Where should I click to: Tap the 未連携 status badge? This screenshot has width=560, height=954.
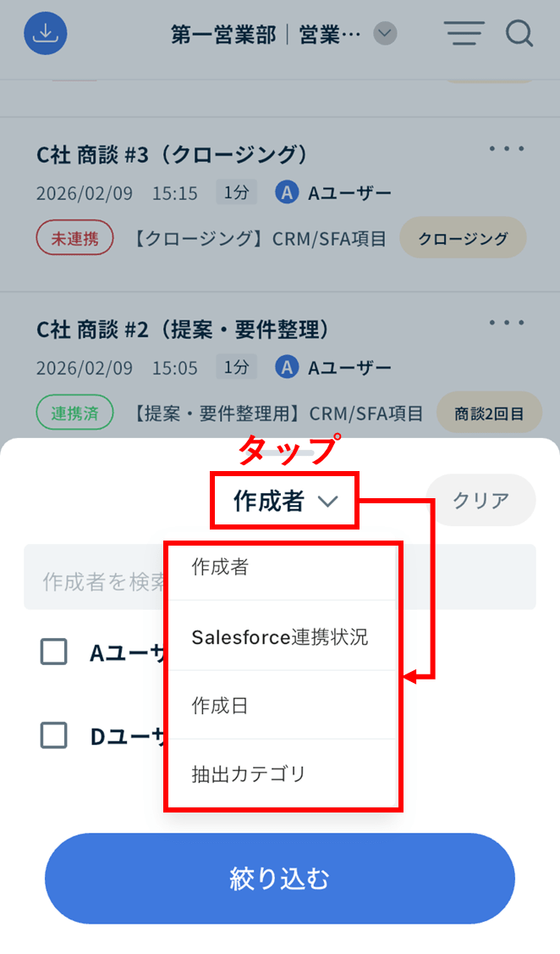(74, 239)
